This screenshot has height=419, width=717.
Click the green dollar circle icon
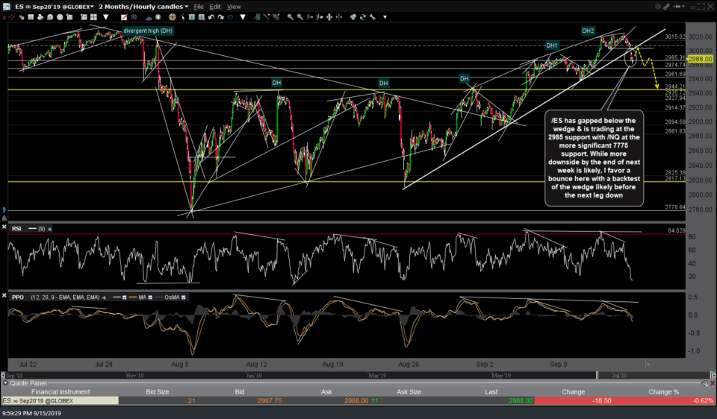158,17
